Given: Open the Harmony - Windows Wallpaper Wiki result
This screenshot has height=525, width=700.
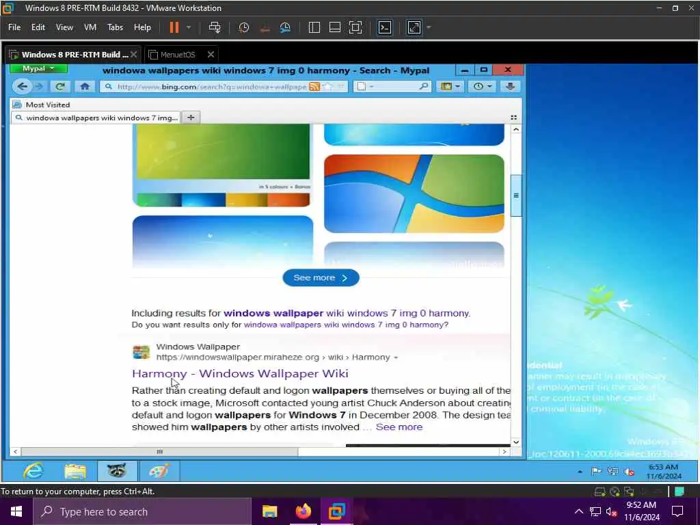Looking at the screenshot, I should pyautogui.click(x=240, y=373).
